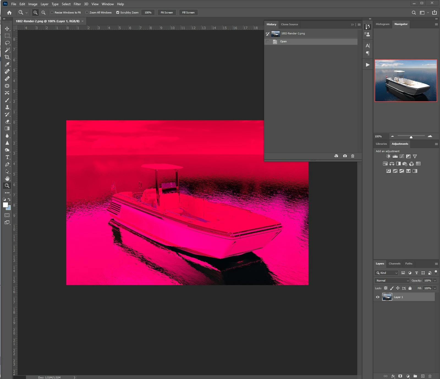440x379 pixels.
Task: Open the Filter menu
Action: (77, 4)
